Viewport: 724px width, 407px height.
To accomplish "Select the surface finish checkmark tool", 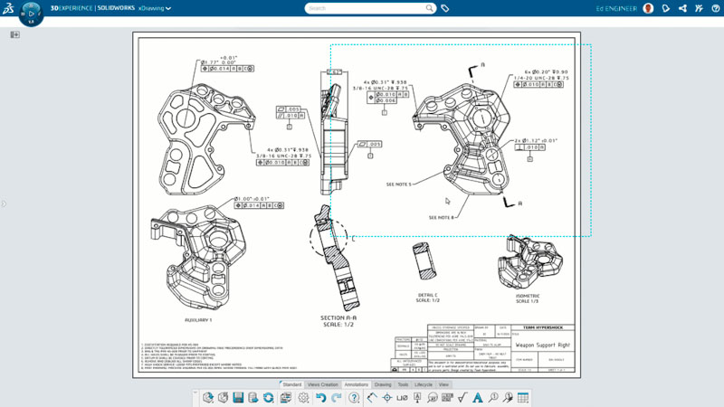I will coord(462,398).
